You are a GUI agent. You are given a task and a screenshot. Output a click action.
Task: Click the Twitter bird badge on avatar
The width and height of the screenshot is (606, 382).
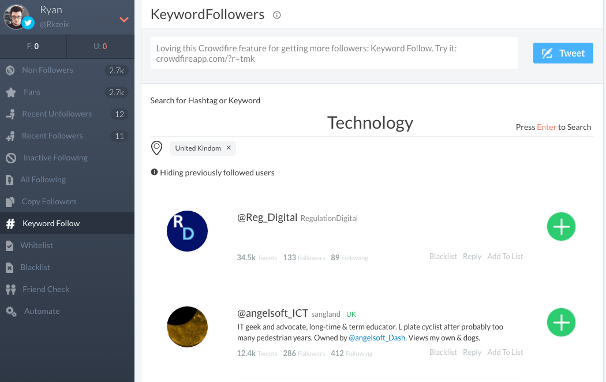point(28,23)
